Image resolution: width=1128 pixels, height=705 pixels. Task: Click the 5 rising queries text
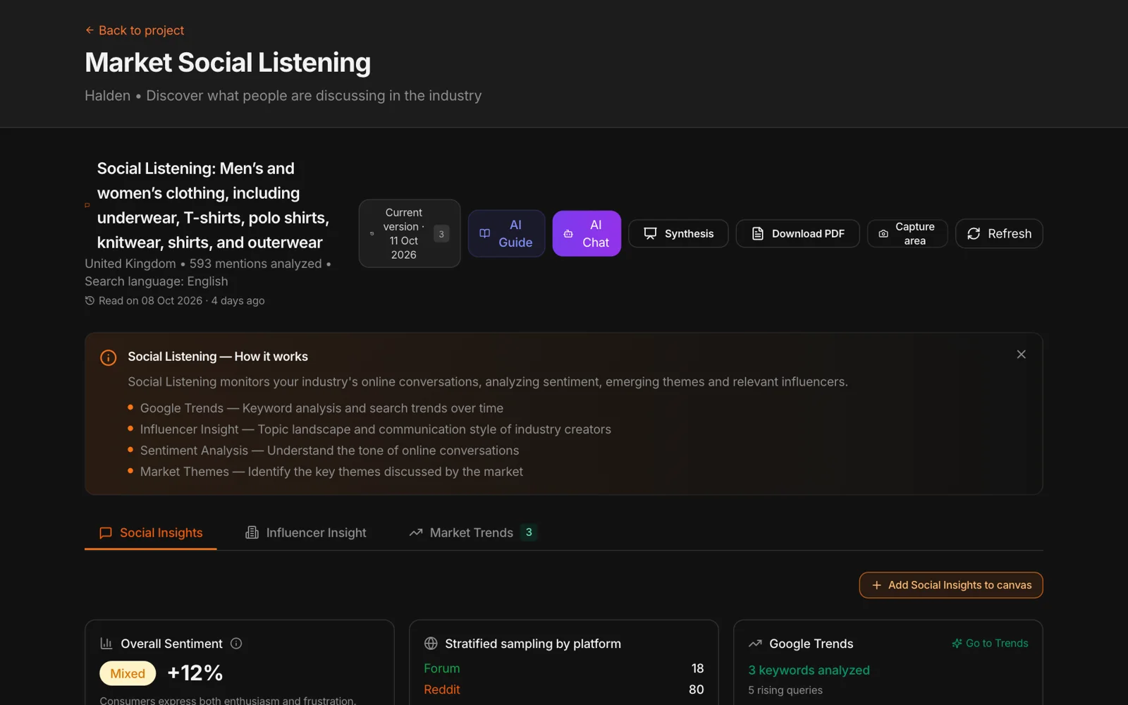point(785,690)
